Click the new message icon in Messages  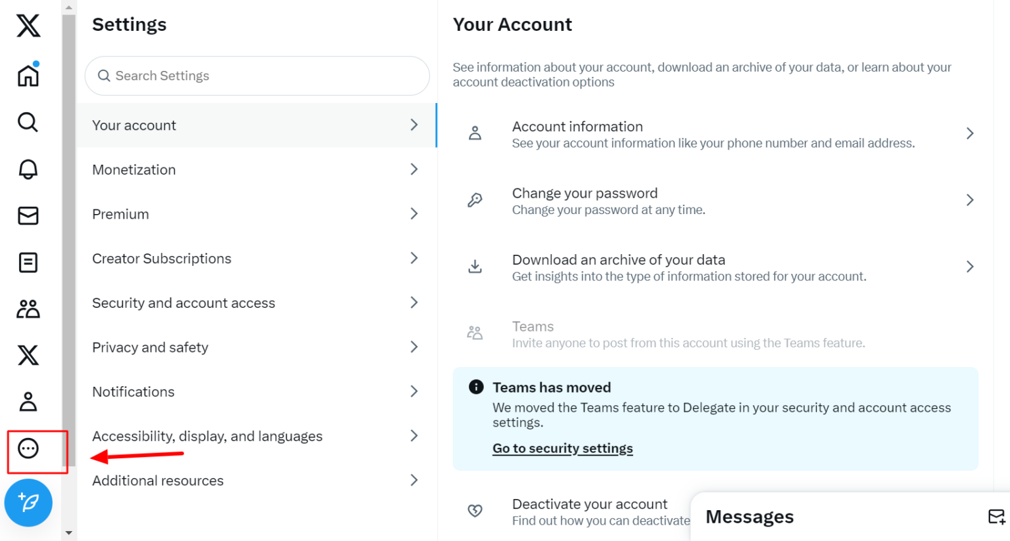click(996, 517)
